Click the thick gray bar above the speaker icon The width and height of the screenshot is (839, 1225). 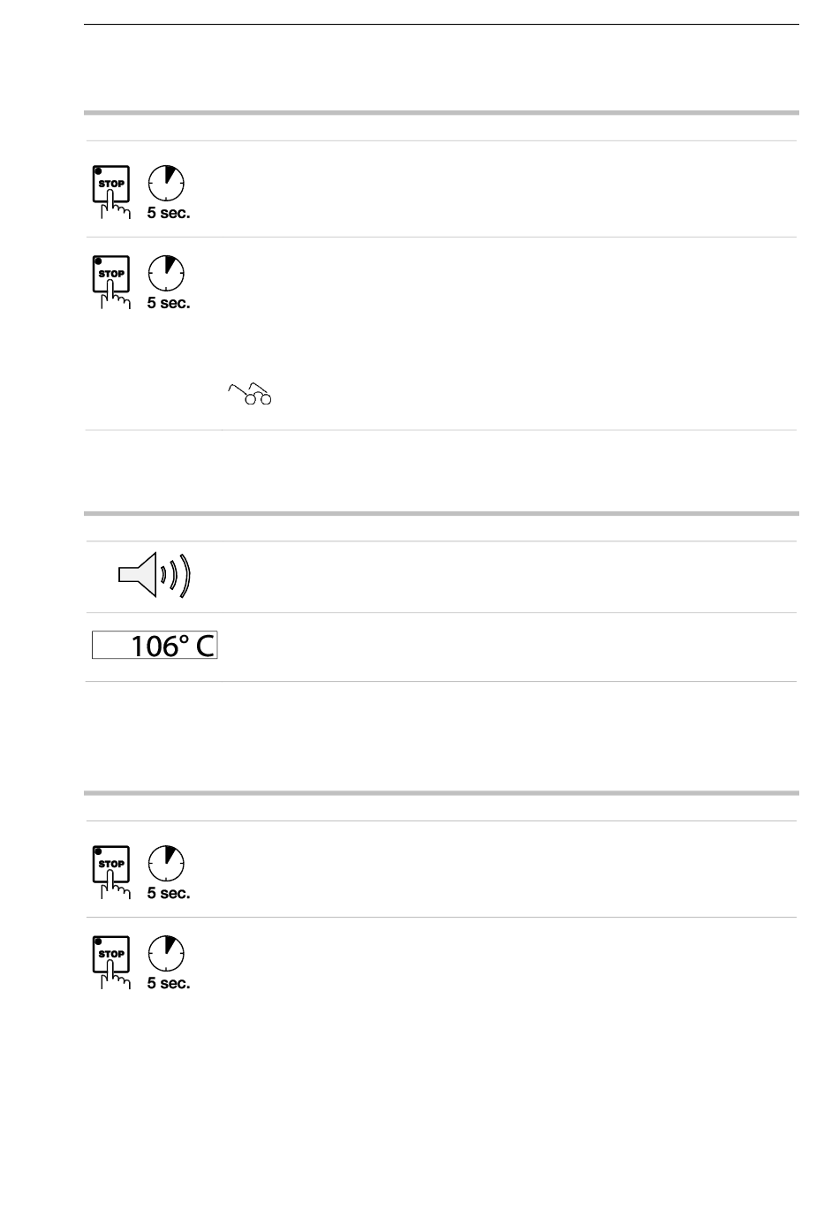coord(442,513)
